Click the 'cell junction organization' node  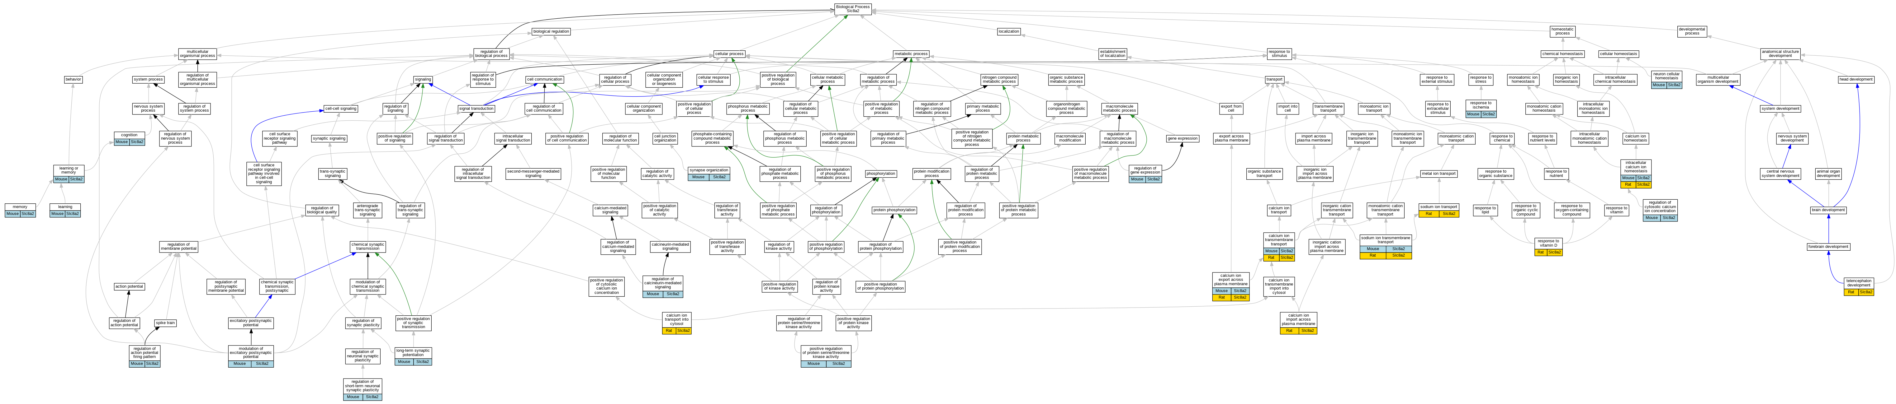tap(665, 138)
